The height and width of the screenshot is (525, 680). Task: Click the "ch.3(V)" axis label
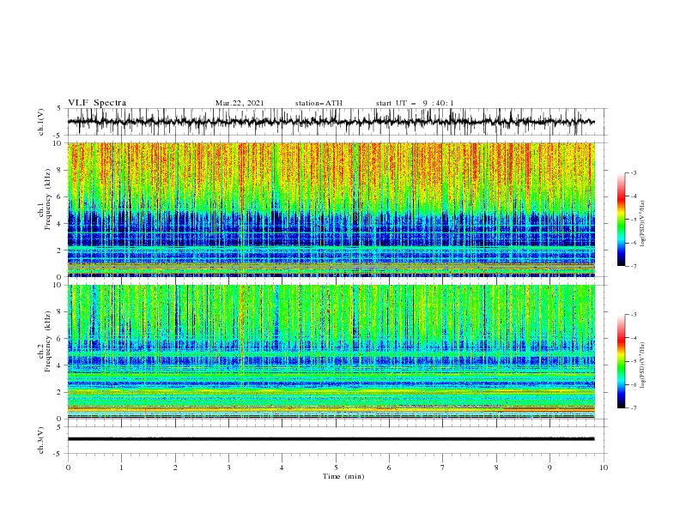(41, 440)
